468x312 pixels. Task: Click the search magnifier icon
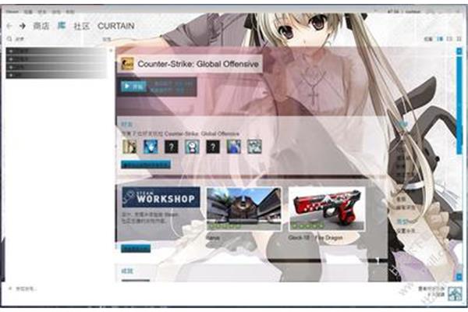(x=9, y=39)
